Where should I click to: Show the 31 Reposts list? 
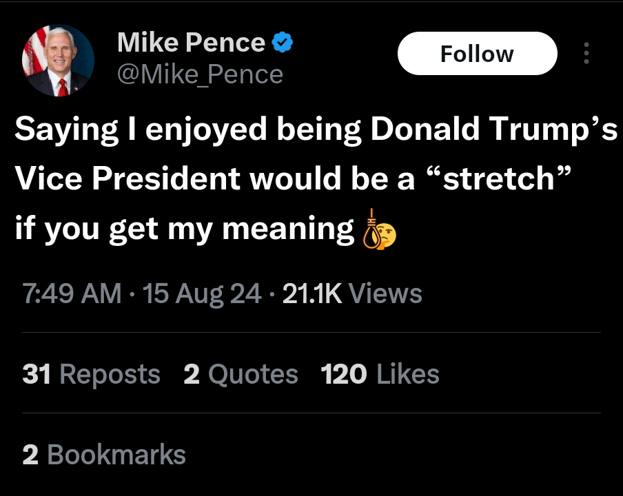pos(91,374)
